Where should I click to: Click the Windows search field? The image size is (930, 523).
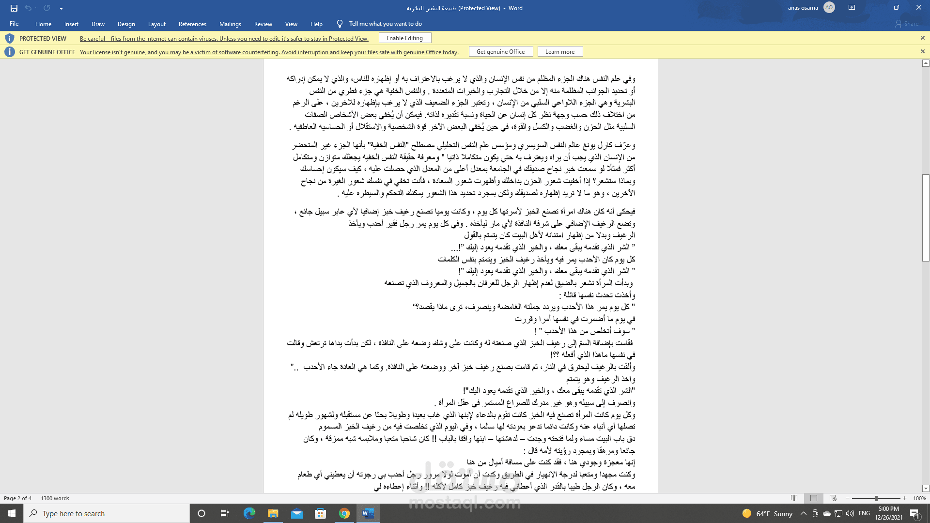point(107,513)
